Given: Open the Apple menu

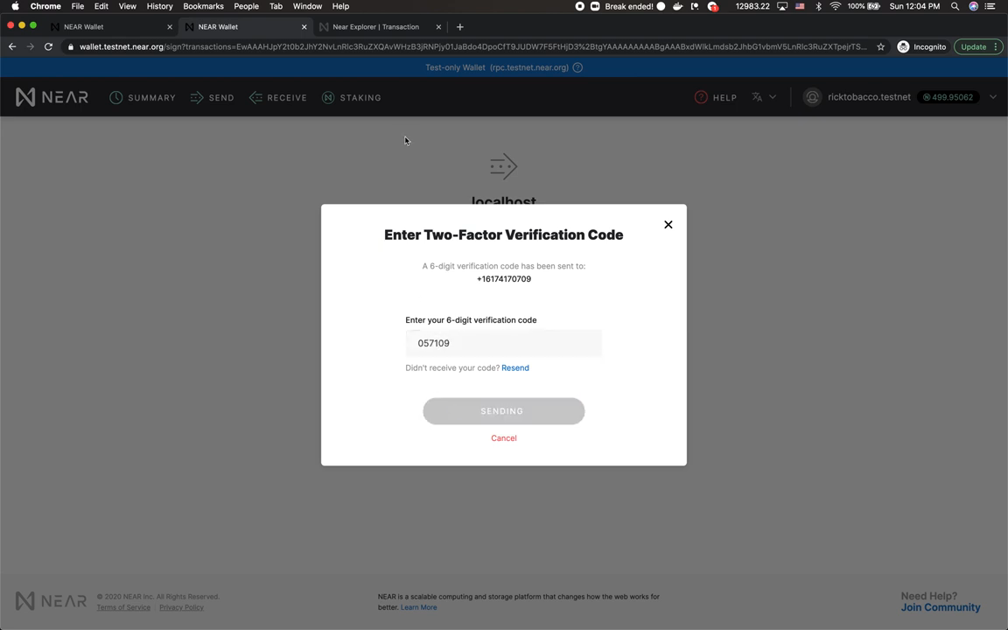Looking at the screenshot, I should pyautogui.click(x=15, y=6).
